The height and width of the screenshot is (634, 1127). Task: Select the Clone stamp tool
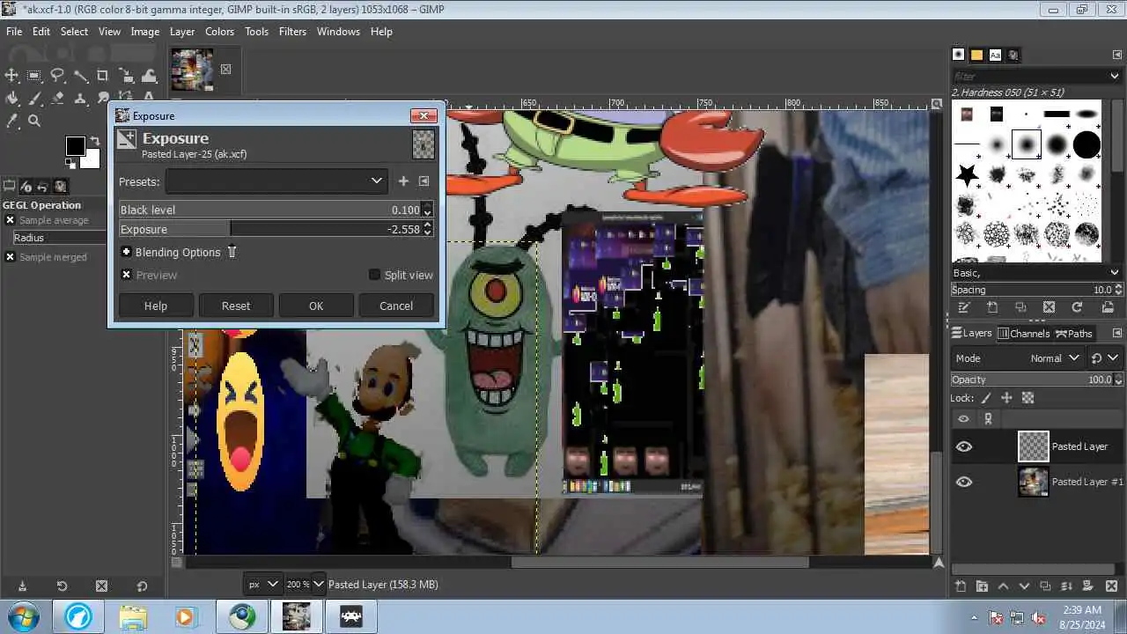pos(80,99)
